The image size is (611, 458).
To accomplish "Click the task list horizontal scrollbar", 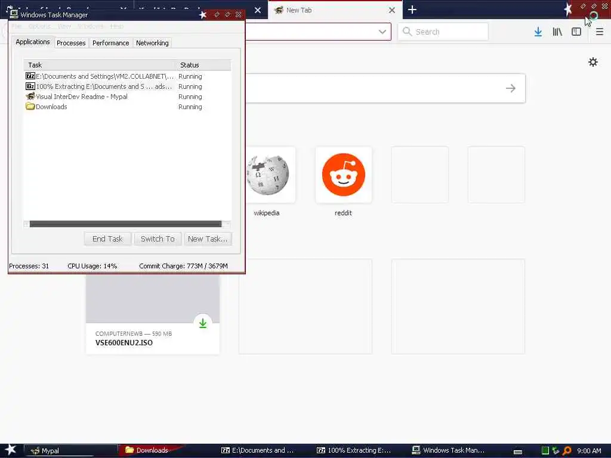I will coord(125,224).
